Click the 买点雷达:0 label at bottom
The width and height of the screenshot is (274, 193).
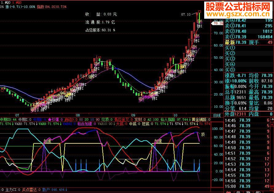click(x=31, y=190)
